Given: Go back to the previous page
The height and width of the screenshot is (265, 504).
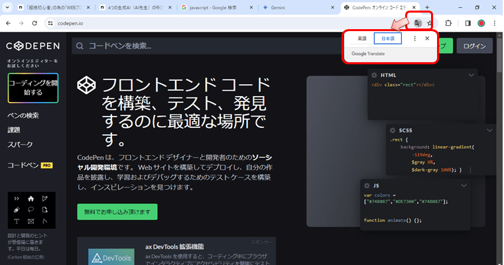Looking at the screenshot, I should tap(9, 23).
